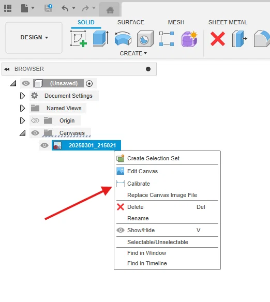
Task: Select the Create Sketch tool
Action: [79, 39]
